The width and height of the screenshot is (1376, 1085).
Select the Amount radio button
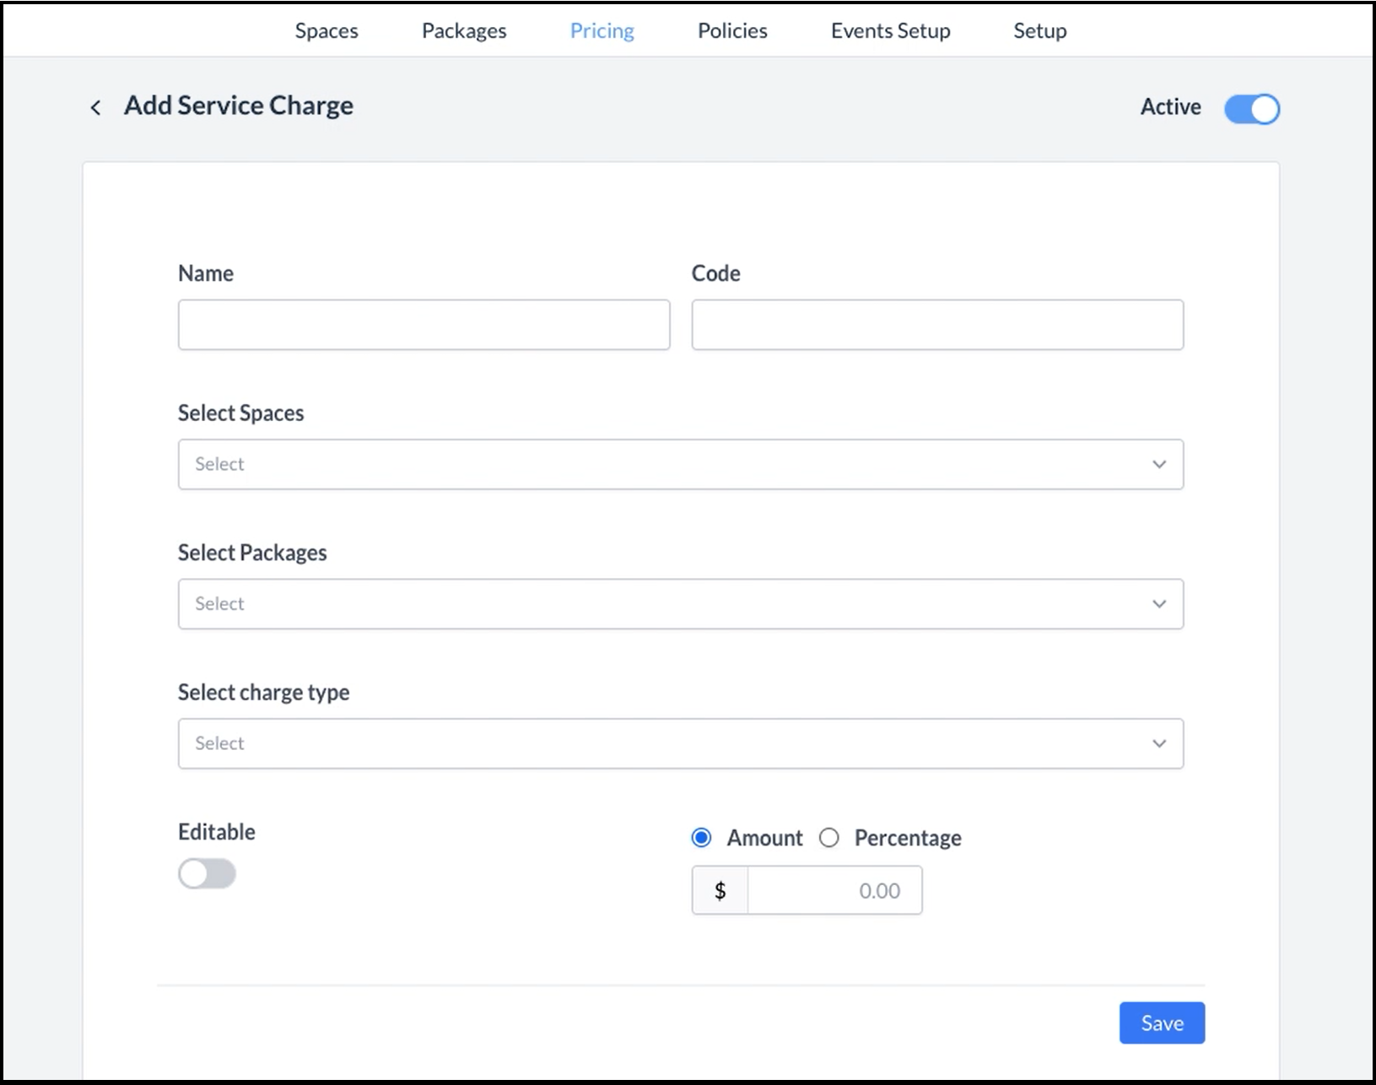coord(701,838)
